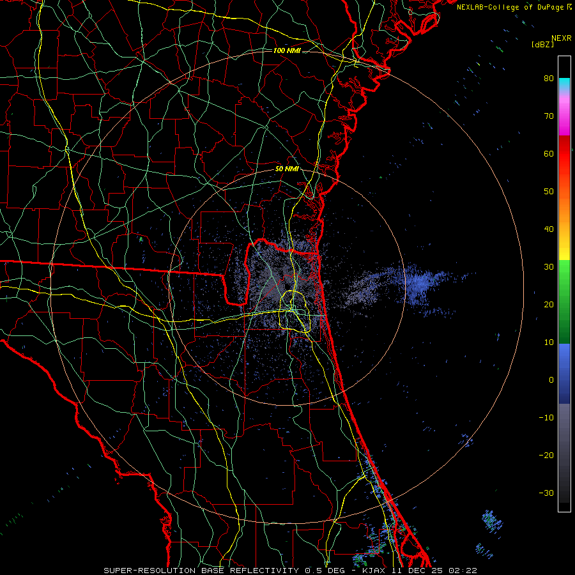Screen dimensions: 575x575
Task: Click the NEXR label above the color scale
Action: (562, 38)
